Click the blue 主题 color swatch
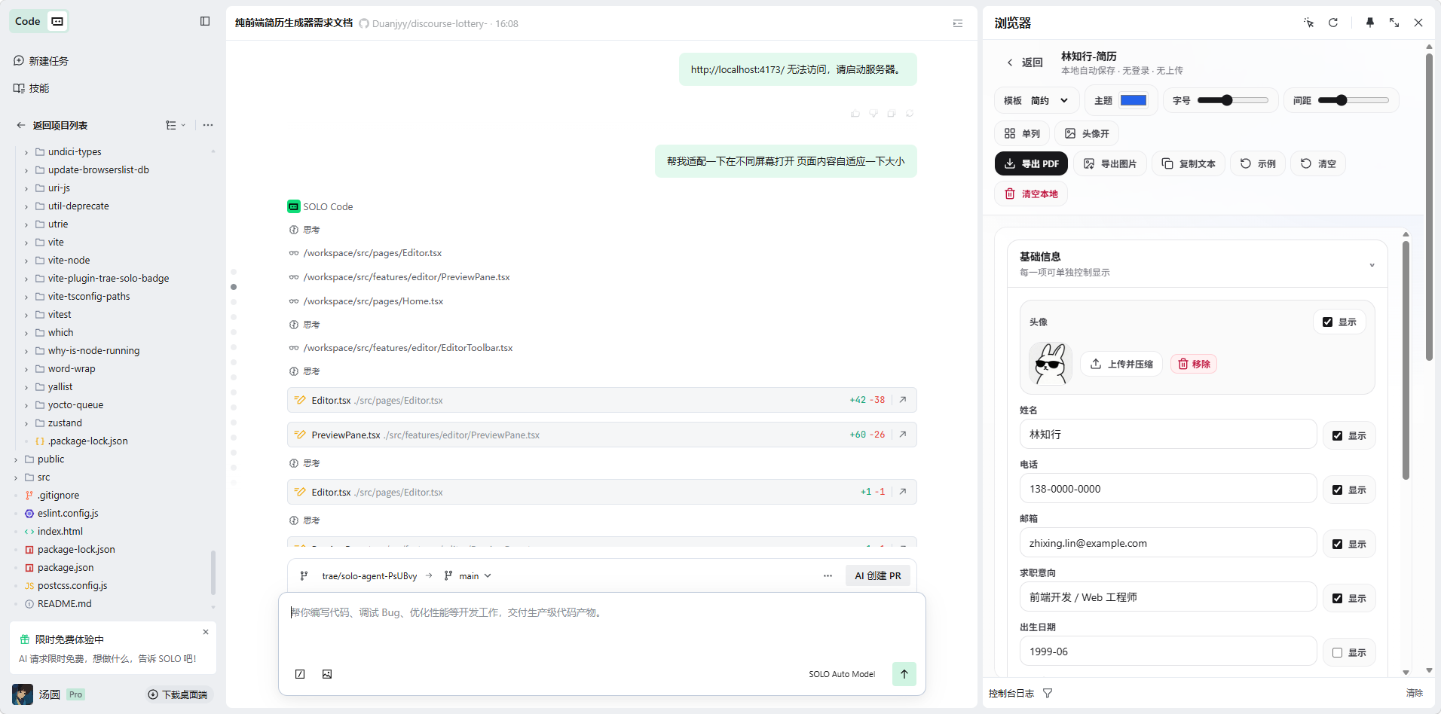Image resolution: width=1441 pixels, height=714 pixels. [x=1133, y=100]
